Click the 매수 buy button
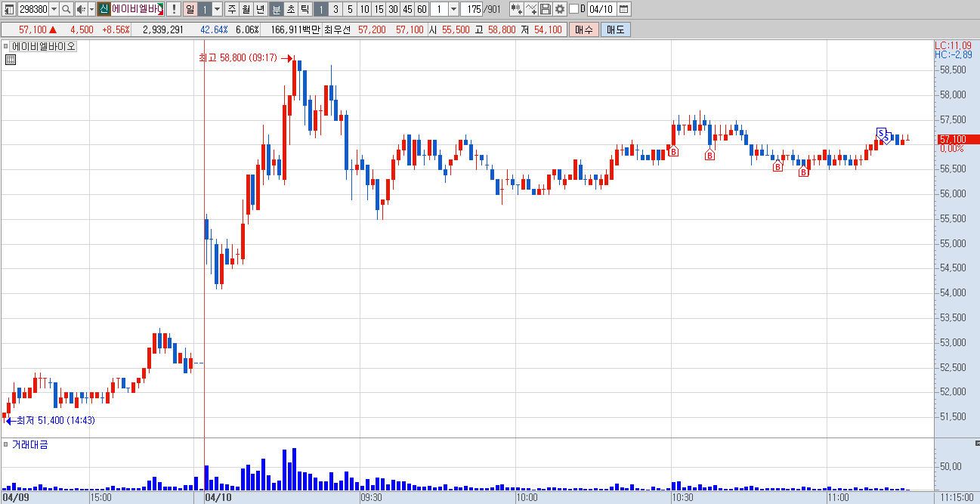 tap(584, 29)
